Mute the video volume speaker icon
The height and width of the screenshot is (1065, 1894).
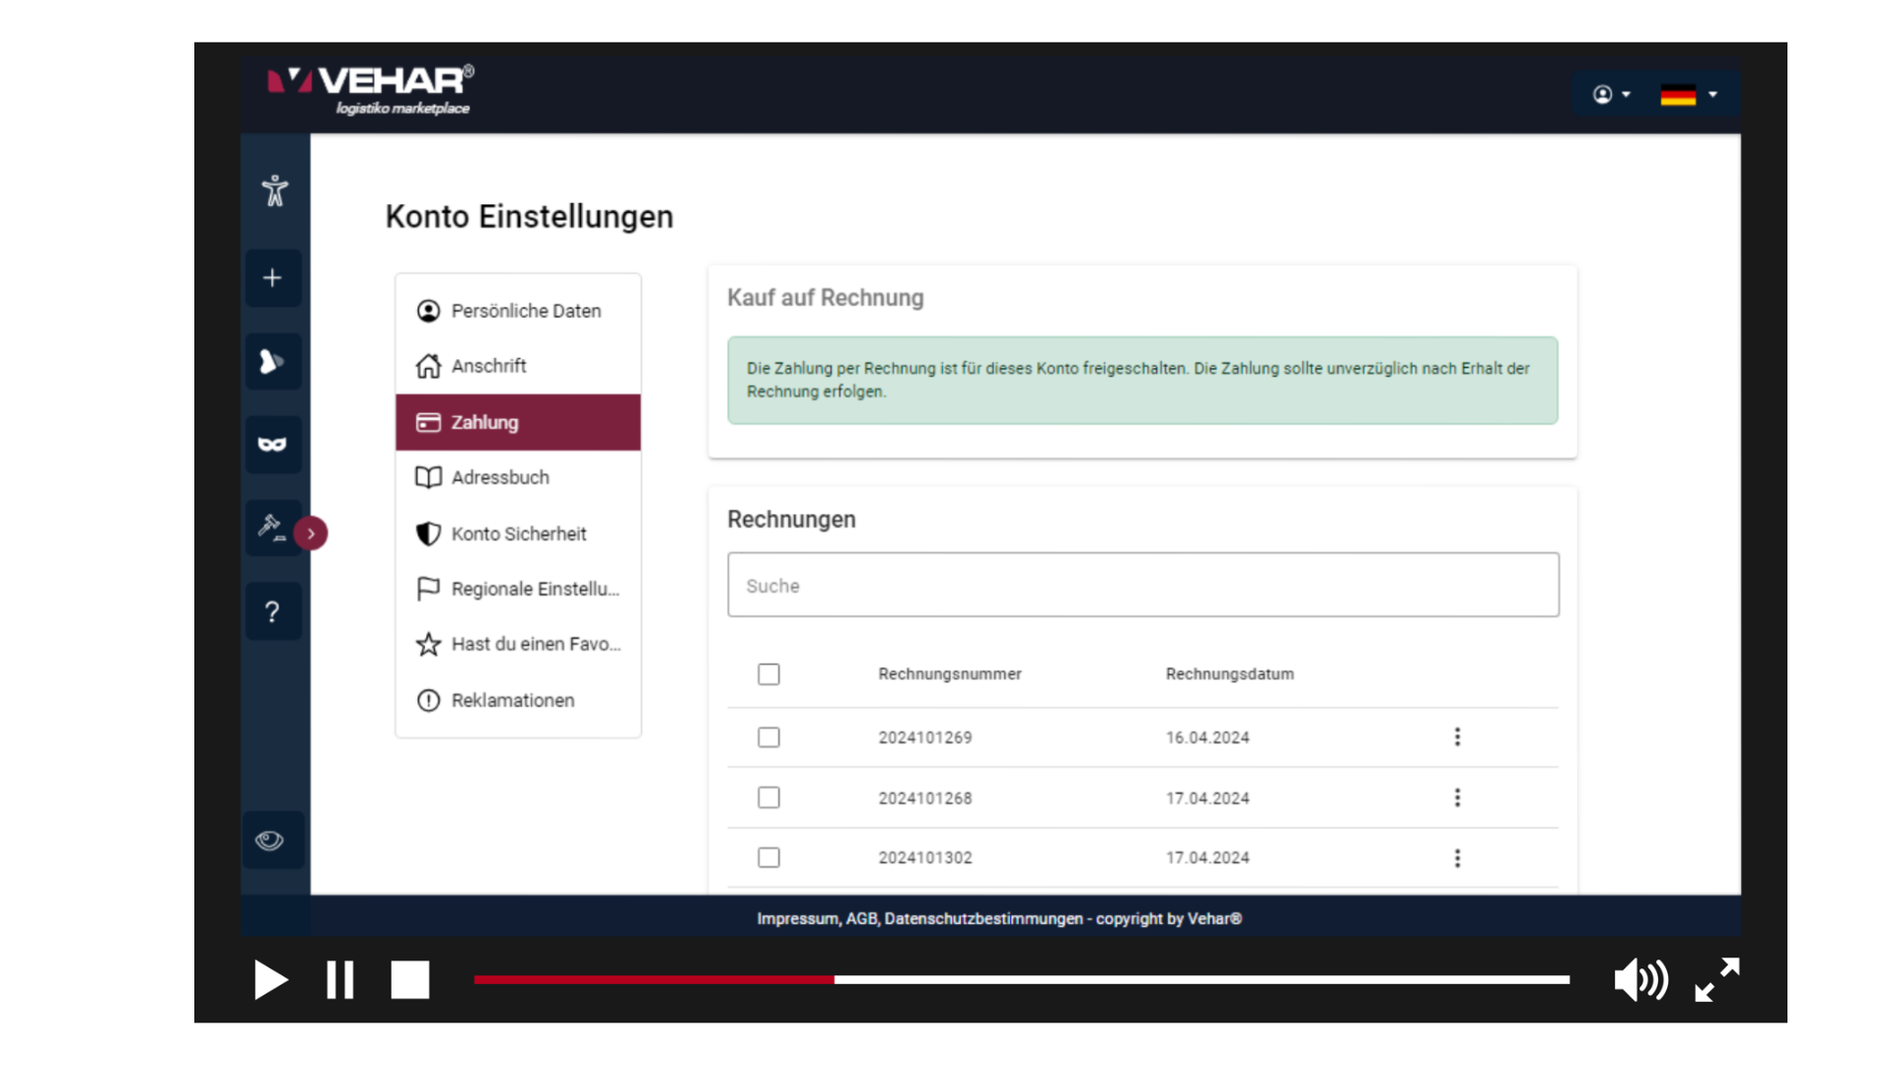[1639, 980]
